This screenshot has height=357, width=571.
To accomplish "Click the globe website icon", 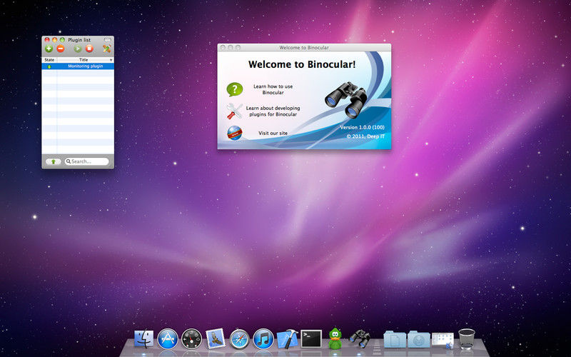I will pos(235,133).
